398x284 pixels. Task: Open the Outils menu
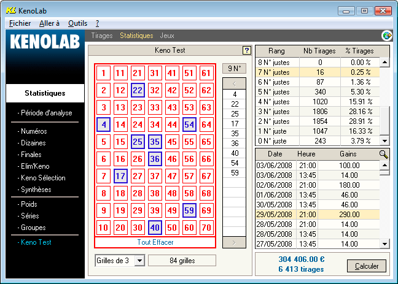pyautogui.click(x=77, y=23)
